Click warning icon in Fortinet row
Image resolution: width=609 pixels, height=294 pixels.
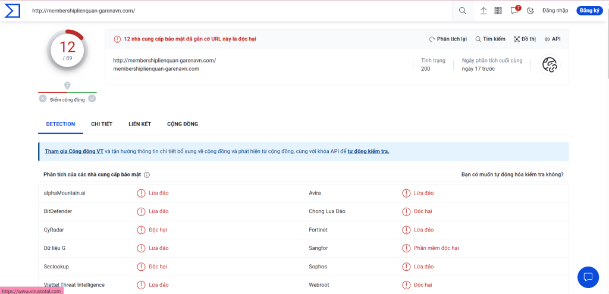coord(406,230)
